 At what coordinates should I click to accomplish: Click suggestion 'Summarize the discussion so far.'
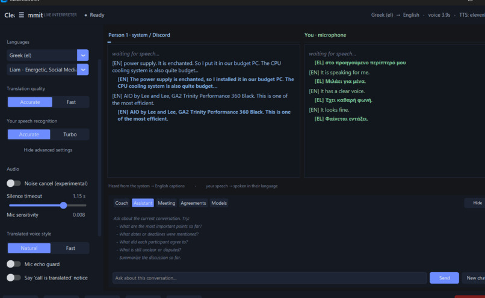click(150, 258)
